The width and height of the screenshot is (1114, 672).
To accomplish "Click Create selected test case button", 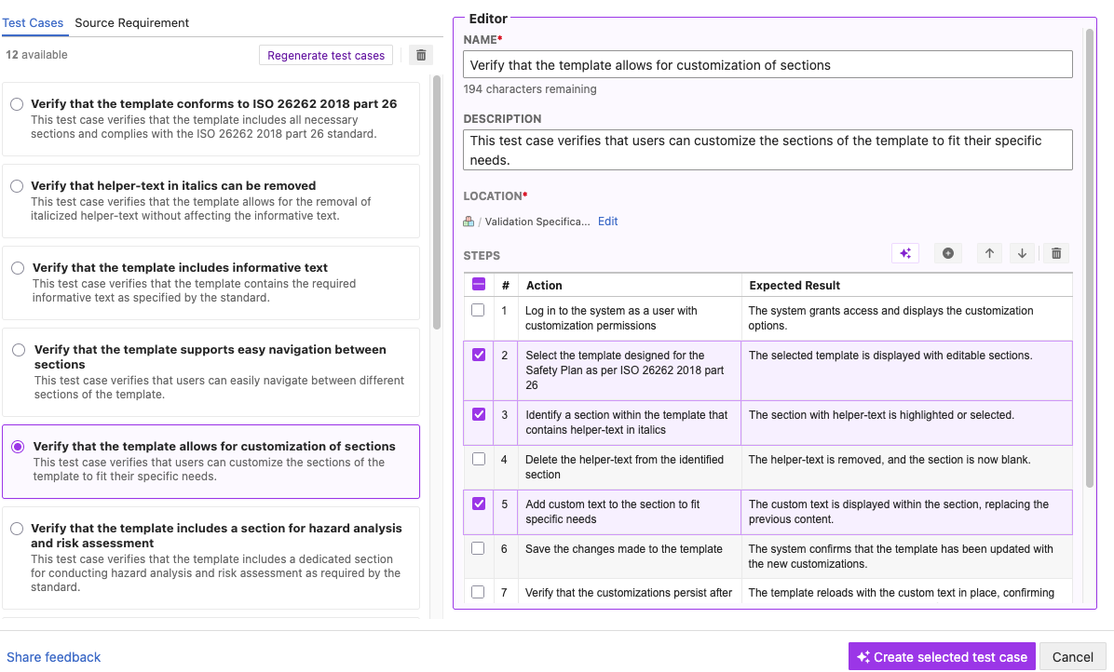I will [x=942, y=657].
